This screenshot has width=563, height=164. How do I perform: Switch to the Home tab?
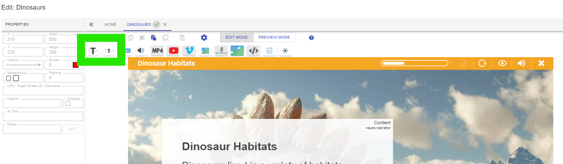[111, 24]
